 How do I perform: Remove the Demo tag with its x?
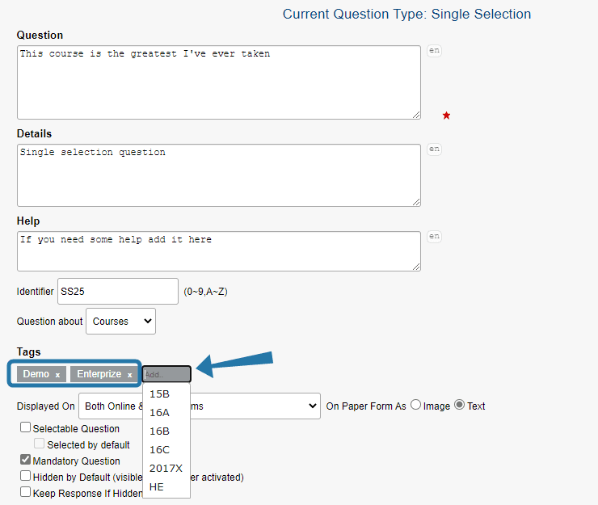[x=57, y=375]
